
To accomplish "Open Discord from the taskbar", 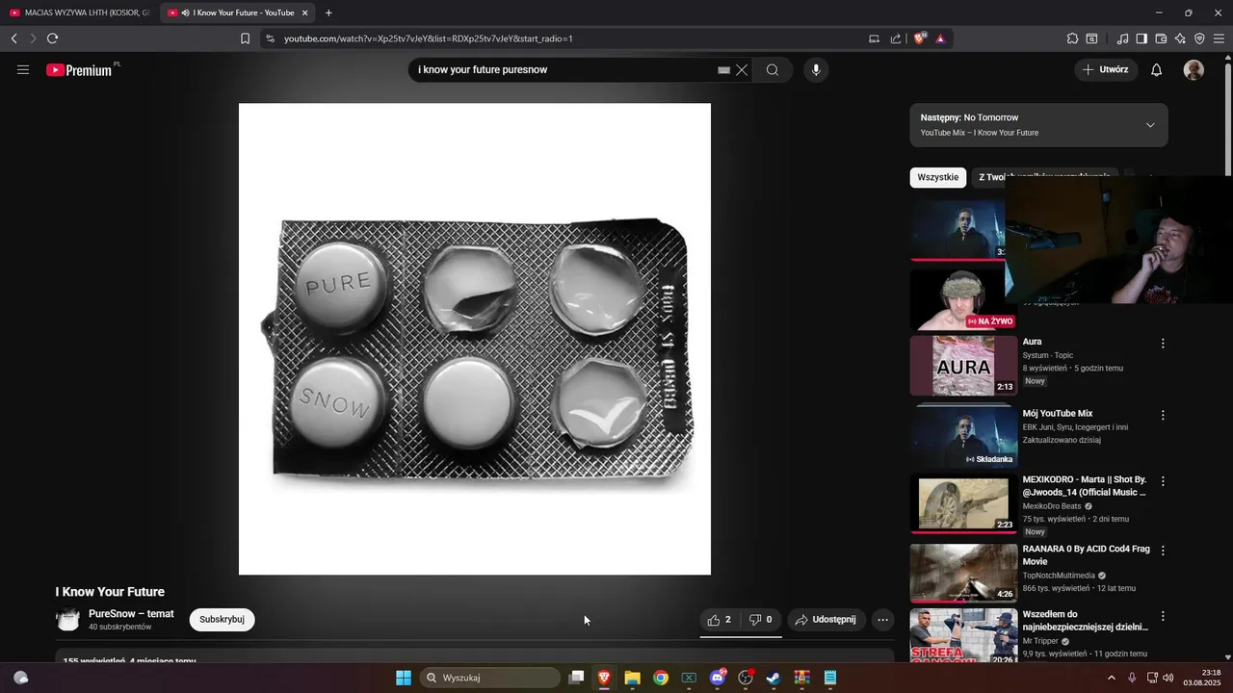I will pos(718,678).
